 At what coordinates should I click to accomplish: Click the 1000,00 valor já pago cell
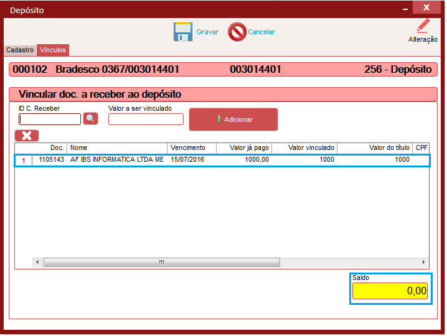coord(244,159)
